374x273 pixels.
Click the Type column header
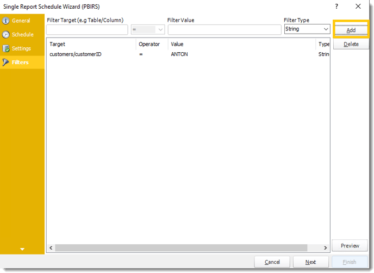pyautogui.click(x=323, y=44)
